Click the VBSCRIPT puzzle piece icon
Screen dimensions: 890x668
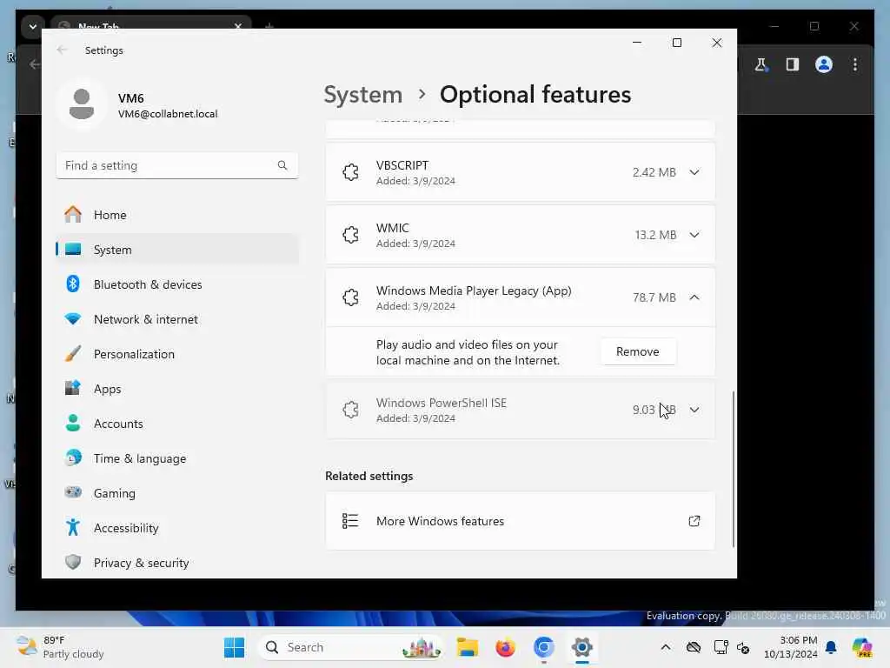[351, 172]
